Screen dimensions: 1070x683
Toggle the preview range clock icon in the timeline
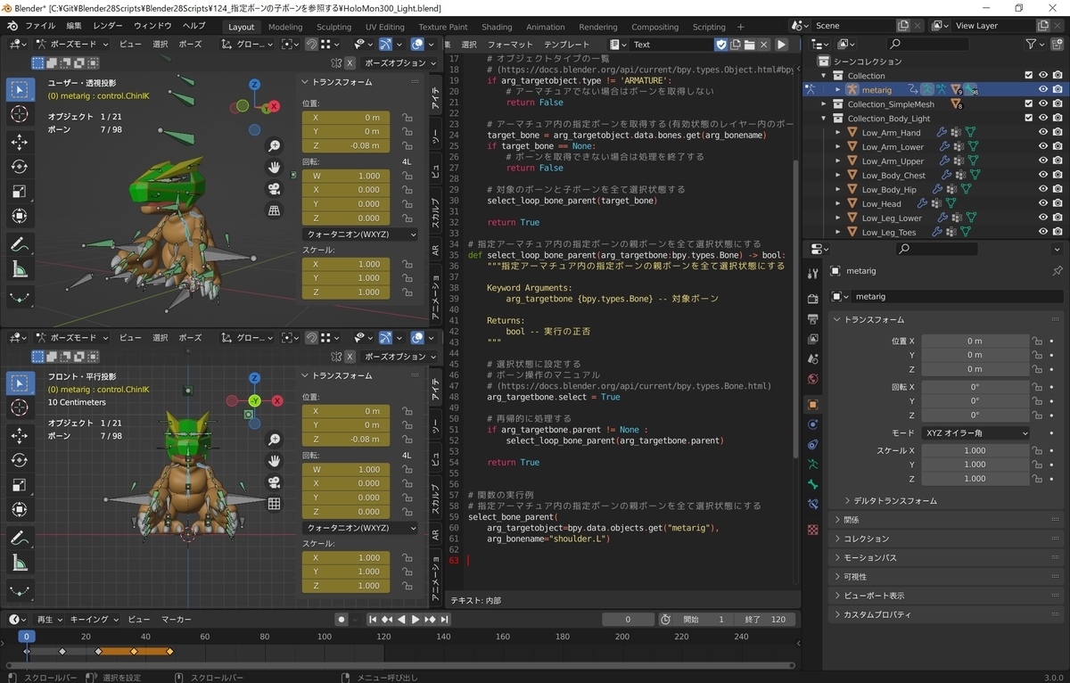[666, 619]
